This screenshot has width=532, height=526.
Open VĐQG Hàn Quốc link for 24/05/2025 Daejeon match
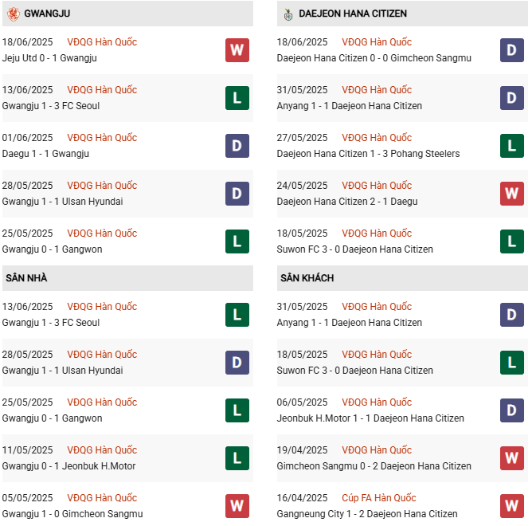(377, 186)
